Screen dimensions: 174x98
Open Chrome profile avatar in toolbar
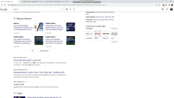coord(172,5)
